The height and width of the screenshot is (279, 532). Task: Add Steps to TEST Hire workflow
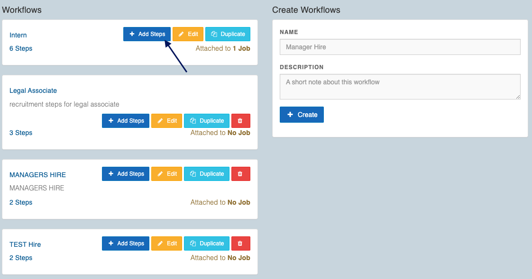tap(126, 243)
